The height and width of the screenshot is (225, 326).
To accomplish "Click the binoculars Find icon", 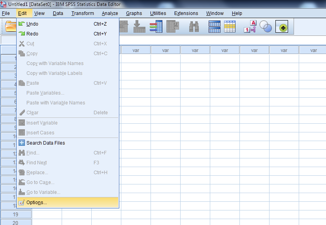I will pos(194,27).
